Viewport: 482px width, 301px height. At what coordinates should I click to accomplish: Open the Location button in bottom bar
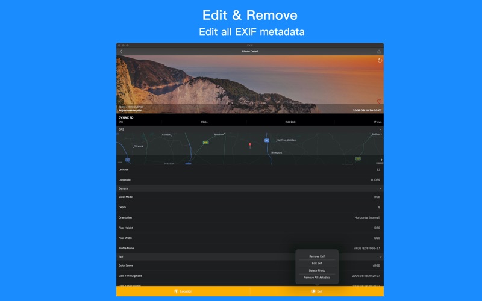(183, 291)
